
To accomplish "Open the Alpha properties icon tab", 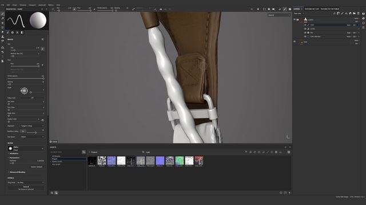I will (13, 32).
